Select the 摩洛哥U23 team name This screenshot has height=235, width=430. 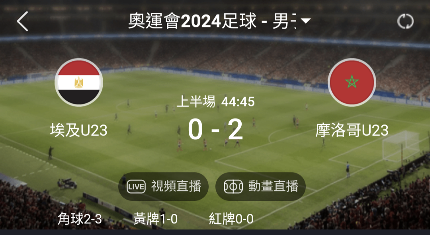coord(352,130)
